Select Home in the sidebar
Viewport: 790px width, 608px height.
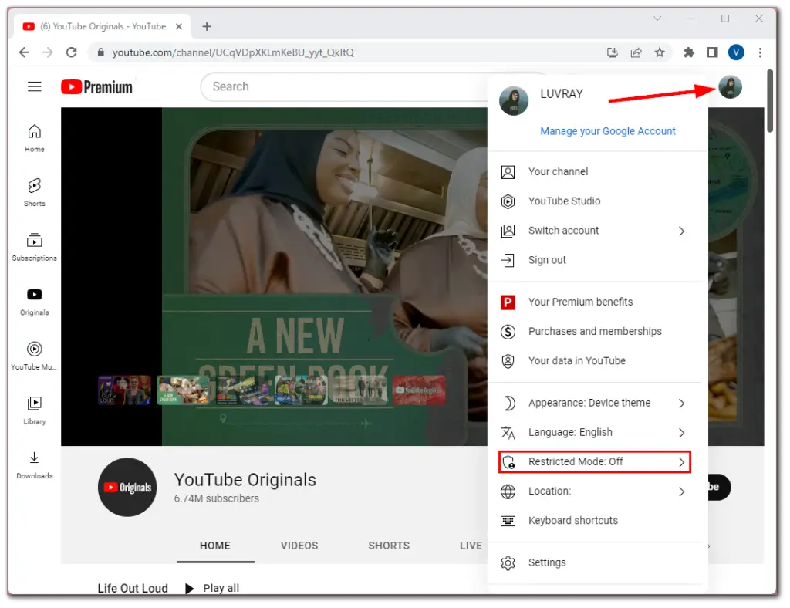(x=34, y=139)
